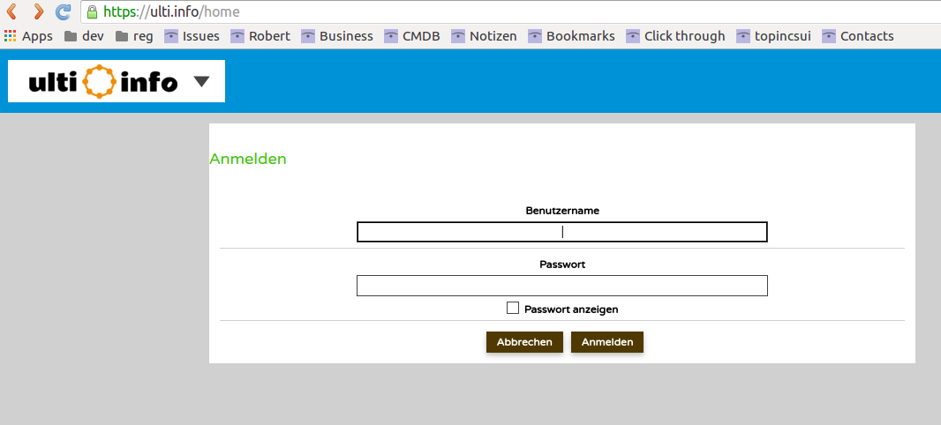Screen dimensions: 941x425
Task: Open the Click through bookmark
Action: click(675, 36)
